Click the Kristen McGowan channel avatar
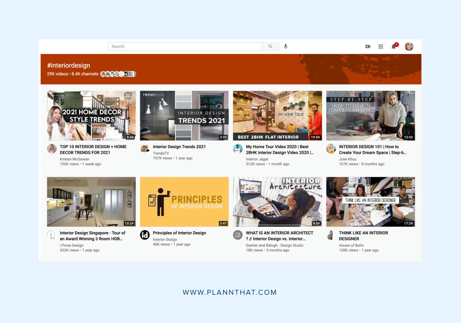461x323 pixels. [x=52, y=149]
